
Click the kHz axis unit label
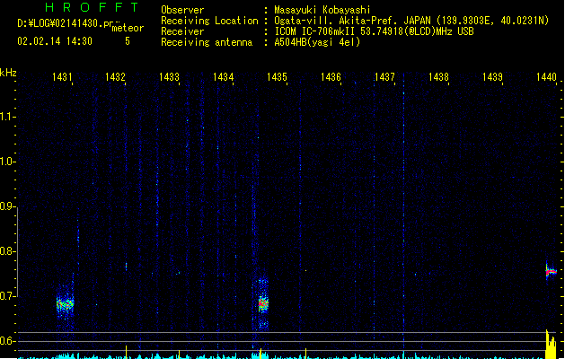(x=8, y=73)
